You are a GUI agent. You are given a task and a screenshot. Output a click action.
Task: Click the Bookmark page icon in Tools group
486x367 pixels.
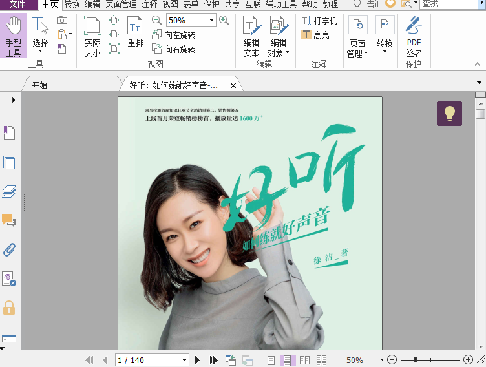[x=62, y=48]
